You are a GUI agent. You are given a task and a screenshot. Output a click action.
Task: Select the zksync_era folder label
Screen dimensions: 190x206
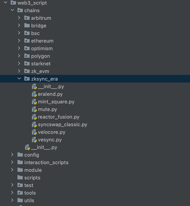point(45,79)
